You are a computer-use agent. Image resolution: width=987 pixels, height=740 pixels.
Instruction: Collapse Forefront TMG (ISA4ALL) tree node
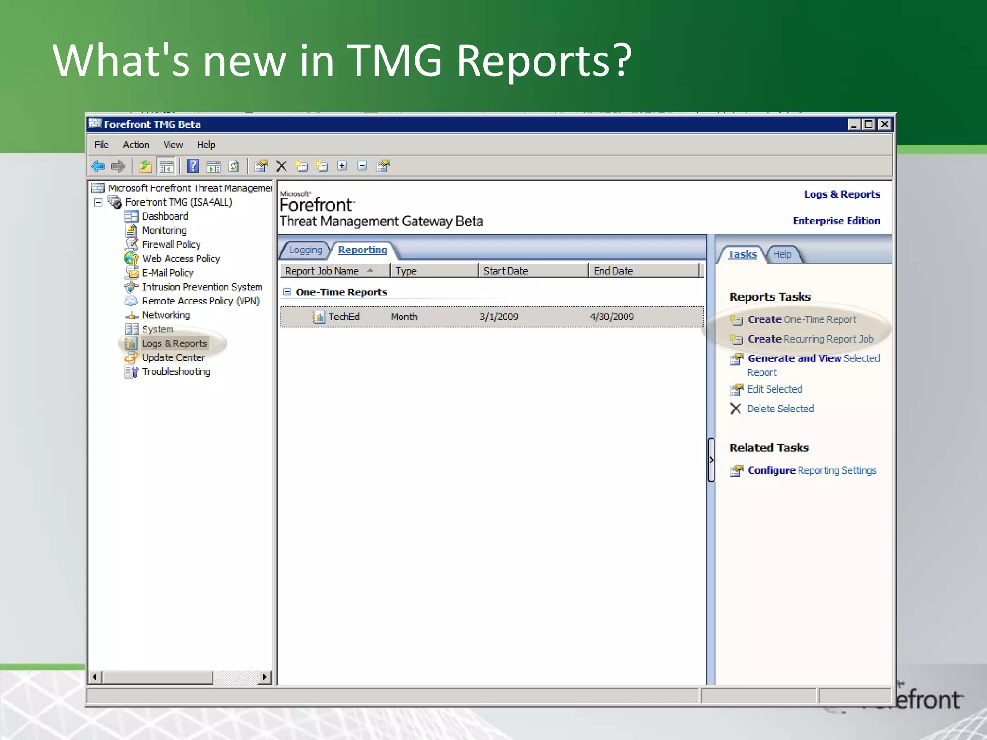click(98, 202)
